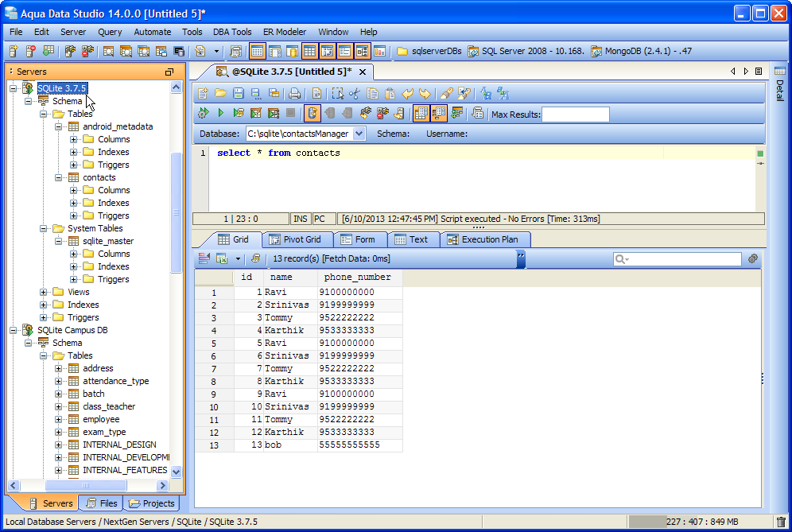Click the Projects tab button
The width and height of the screenshot is (792, 532).
(152, 503)
